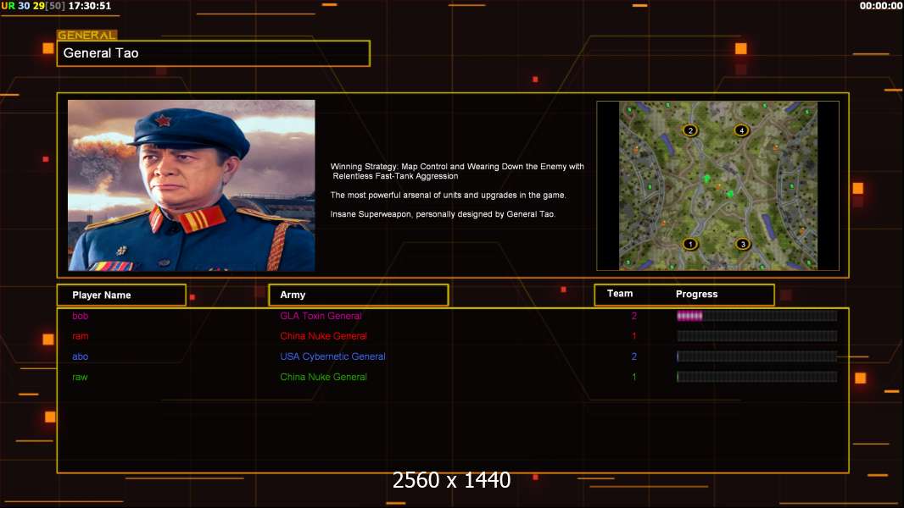Click start position marker 3 on minimap
Image resolution: width=904 pixels, height=508 pixels.
pos(743,244)
